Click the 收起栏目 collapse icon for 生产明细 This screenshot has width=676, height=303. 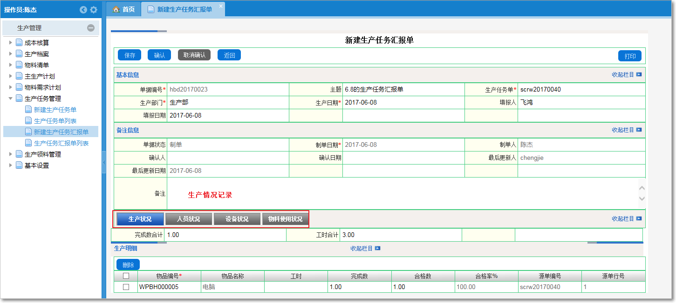378,248
